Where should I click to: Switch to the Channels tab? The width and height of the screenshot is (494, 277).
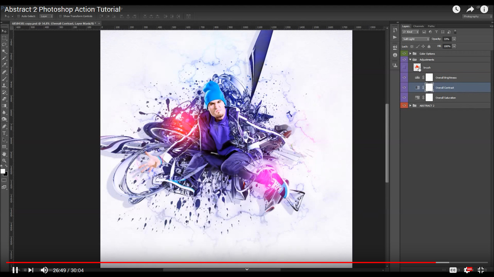pos(418,26)
